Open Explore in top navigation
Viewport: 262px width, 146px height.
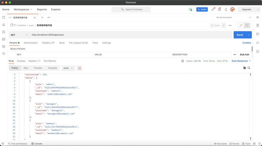pos(56,9)
